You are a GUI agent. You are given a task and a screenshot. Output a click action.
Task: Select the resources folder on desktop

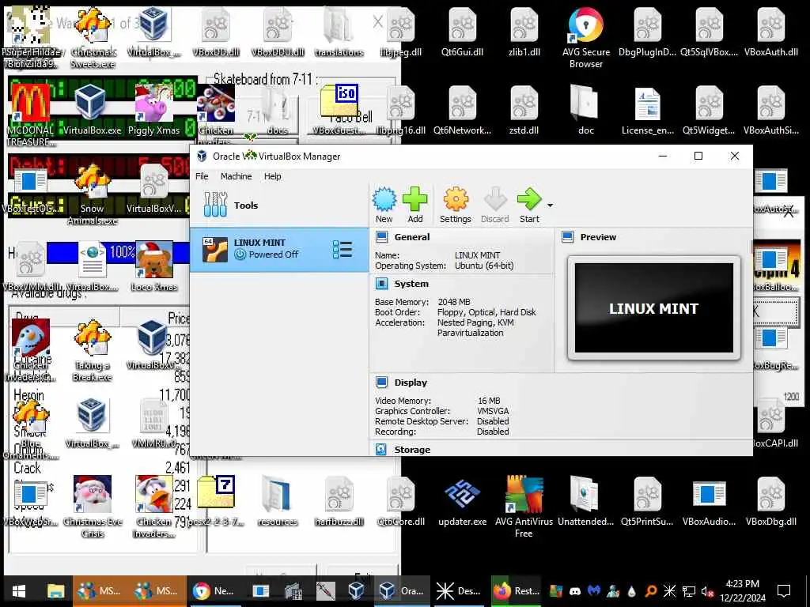pyautogui.click(x=278, y=502)
